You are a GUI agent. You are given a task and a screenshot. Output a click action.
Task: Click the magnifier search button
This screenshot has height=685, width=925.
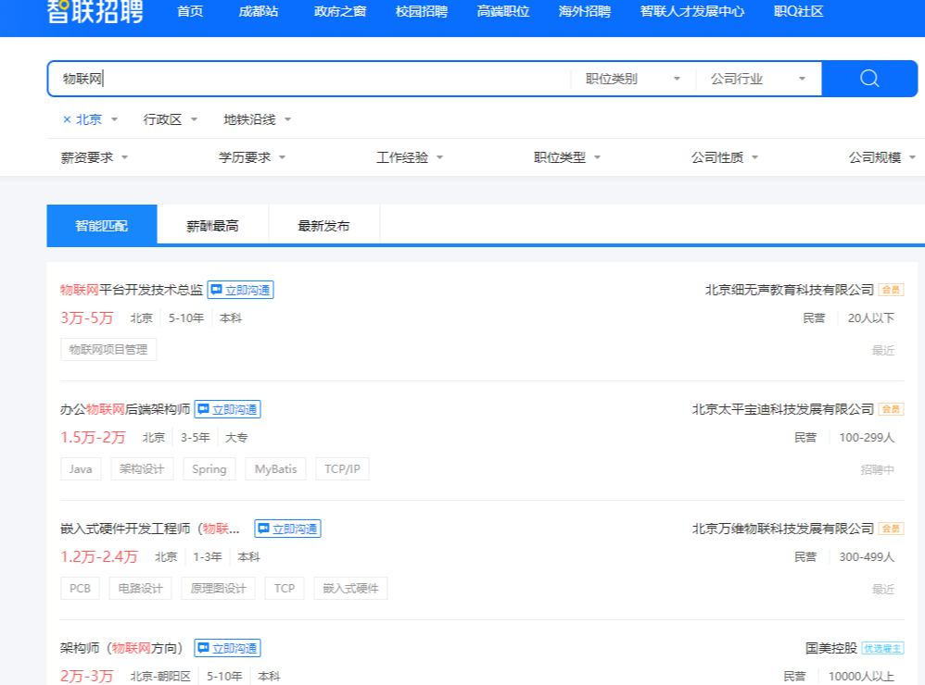[x=868, y=79]
